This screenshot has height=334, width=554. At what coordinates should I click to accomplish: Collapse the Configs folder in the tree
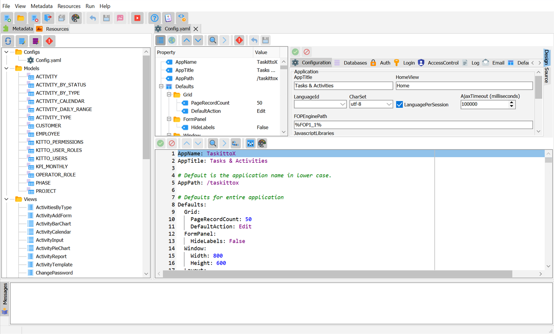click(x=7, y=52)
